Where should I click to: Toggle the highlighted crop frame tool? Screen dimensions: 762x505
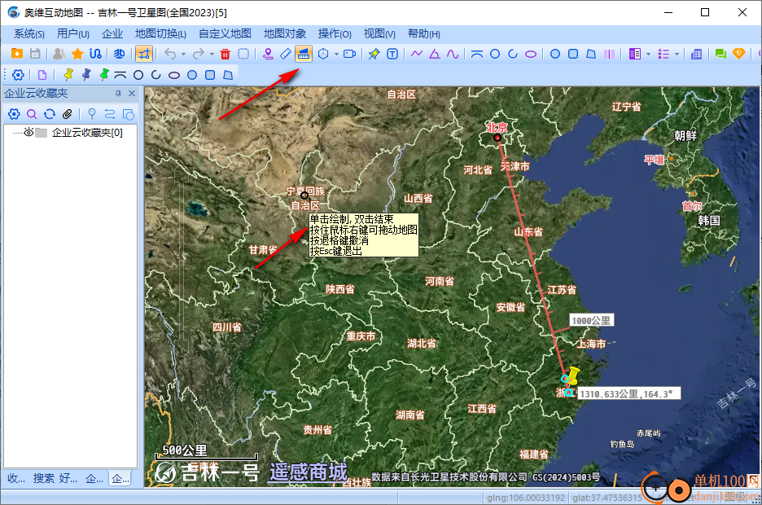(x=144, y=54)
